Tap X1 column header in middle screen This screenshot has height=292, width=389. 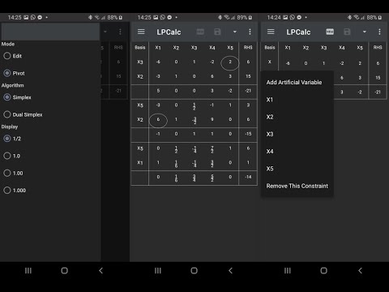[158, 48]
